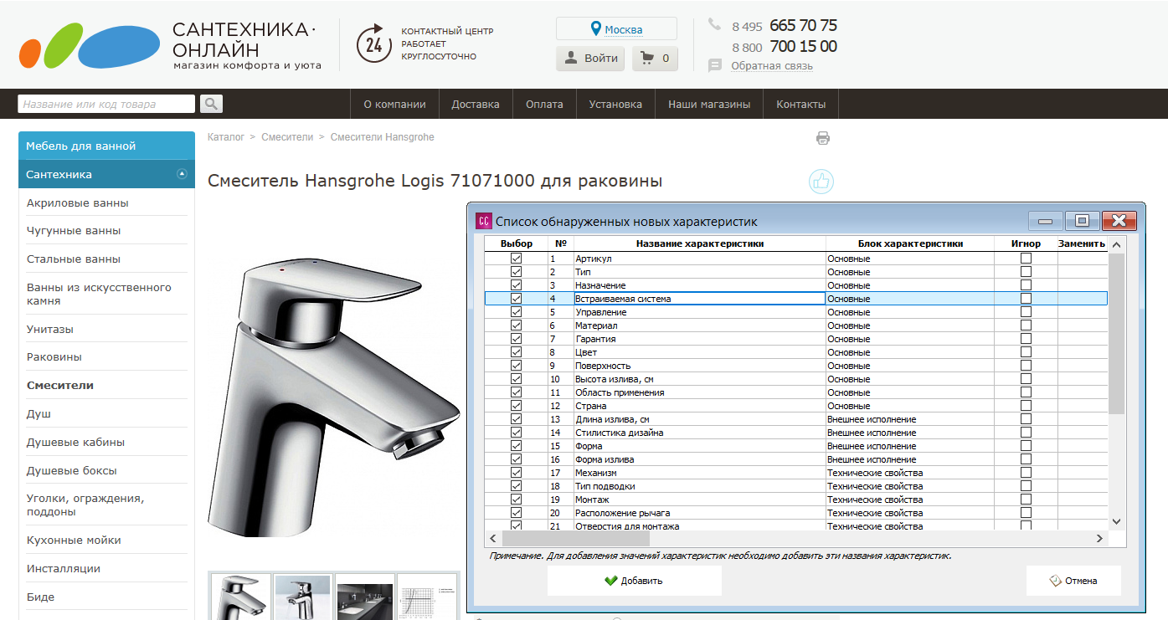The width and height of the screenshot is (1168, 620).
Task: Click the Каталог breadcrumb link
Action: coord(226,136)
